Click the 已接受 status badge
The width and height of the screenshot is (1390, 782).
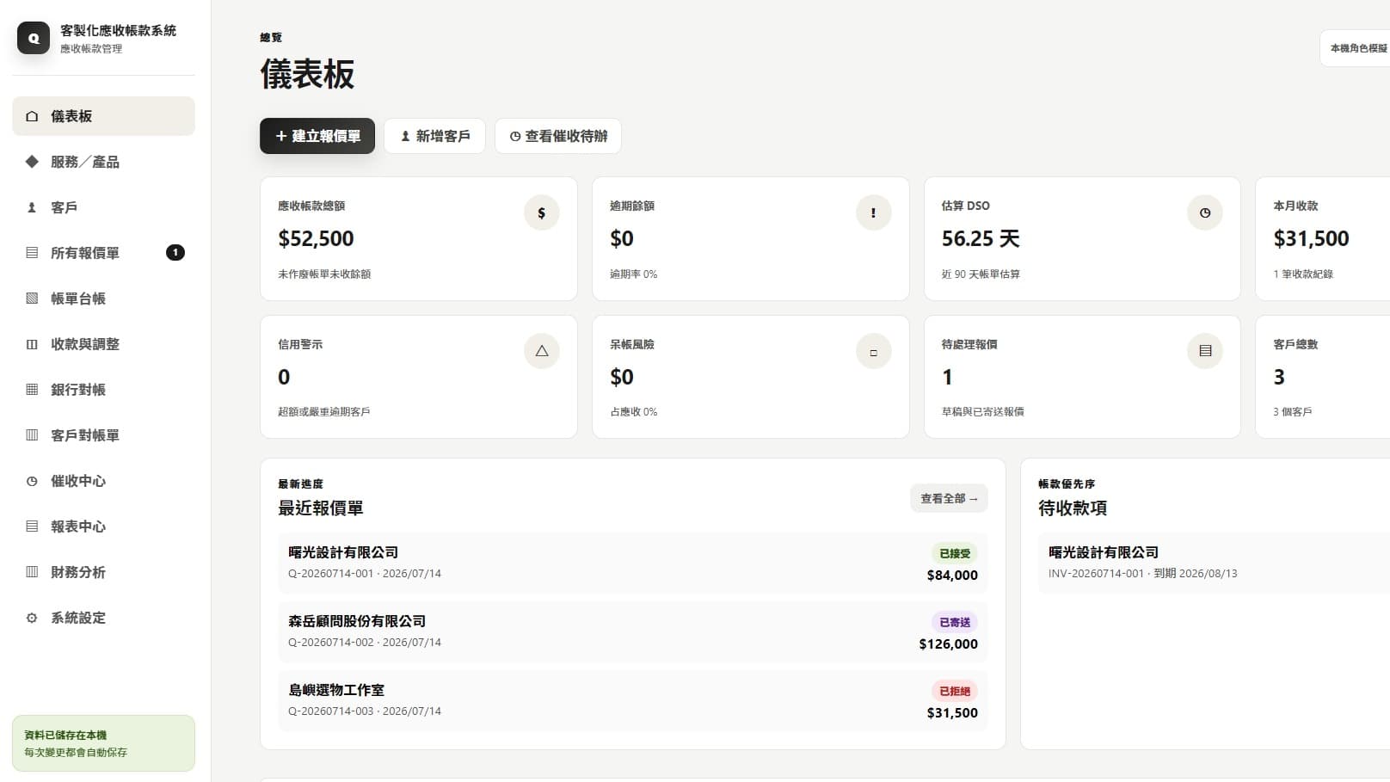tap(955, 553)
